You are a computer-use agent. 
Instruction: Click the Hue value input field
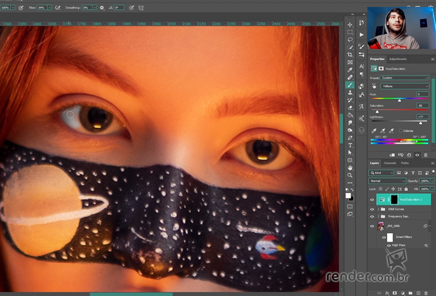(422, 94)
